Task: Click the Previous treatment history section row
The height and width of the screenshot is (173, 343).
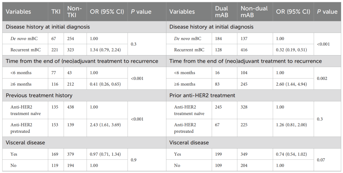Action: coord(39,95)
